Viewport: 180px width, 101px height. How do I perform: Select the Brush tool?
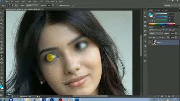pyautogui.click(x=1, y=38)
